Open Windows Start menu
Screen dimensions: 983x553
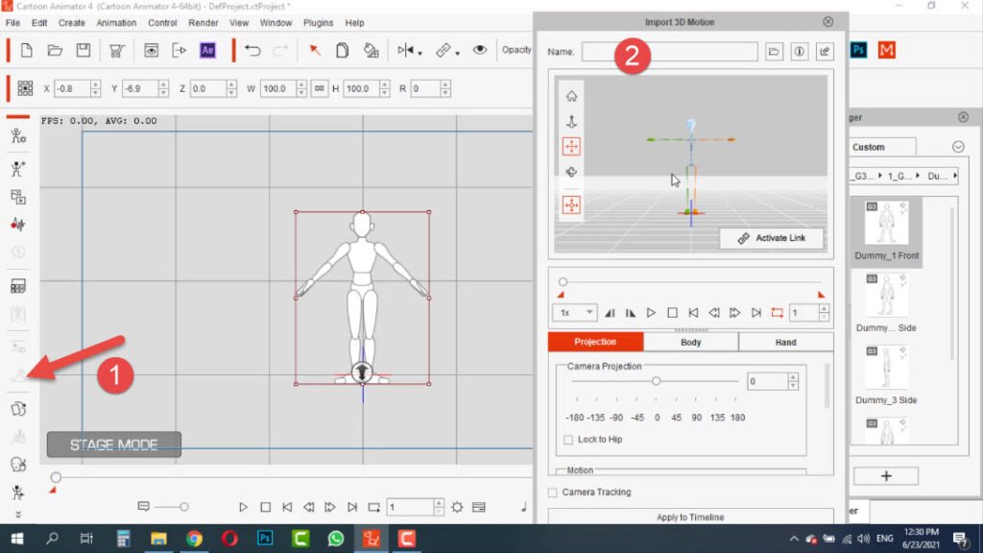coord(17,539)
